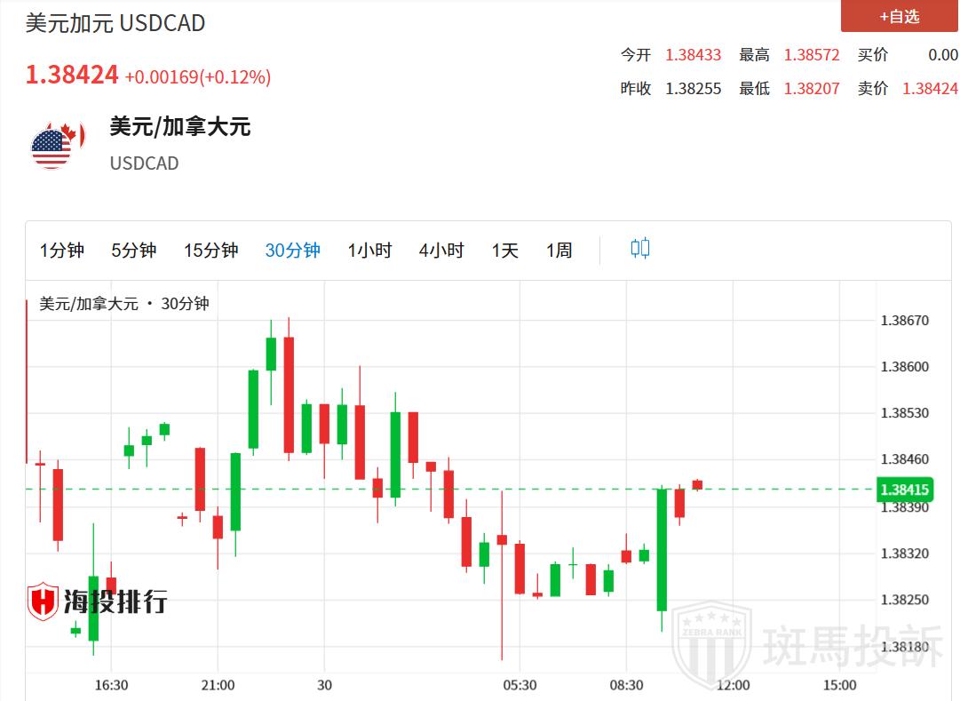Click the large red 1.38424 quote price
This screenshot has width=960, height=701.
click(71, 76)
